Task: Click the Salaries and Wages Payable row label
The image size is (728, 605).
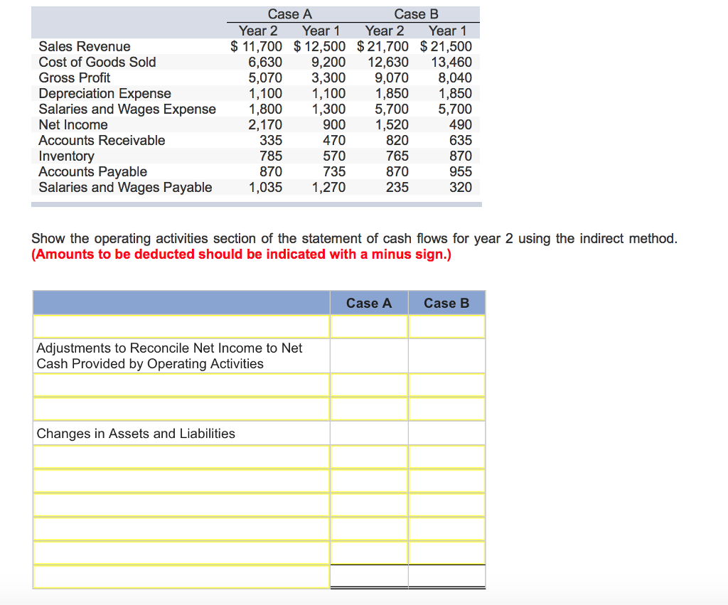Action: tap(125, 187)
